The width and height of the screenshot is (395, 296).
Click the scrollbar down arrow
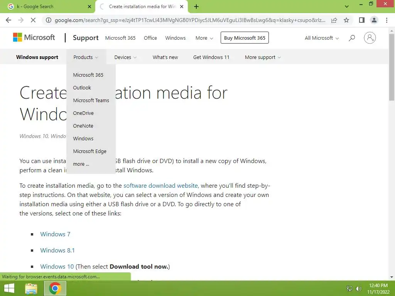click(x=392, y=277)
